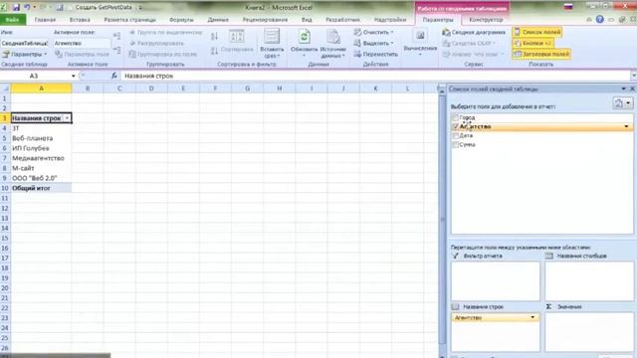Click the Russian flag language indicator
Screen dimensions: 637x358
pyautogui.click(x=568, y=7)
